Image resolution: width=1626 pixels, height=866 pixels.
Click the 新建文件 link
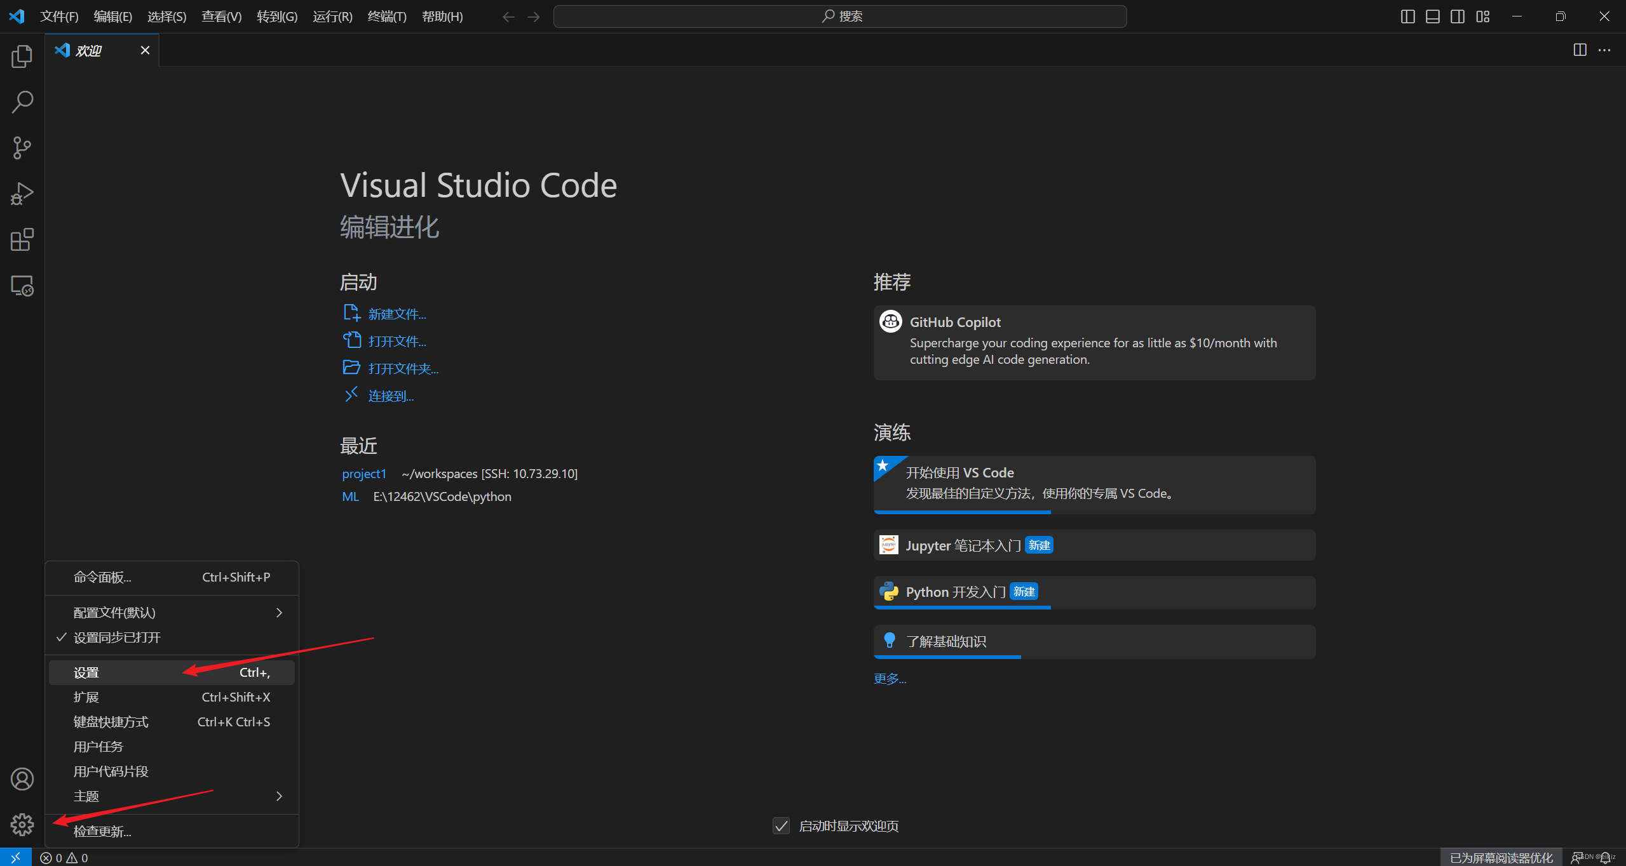tap(396, 313)
